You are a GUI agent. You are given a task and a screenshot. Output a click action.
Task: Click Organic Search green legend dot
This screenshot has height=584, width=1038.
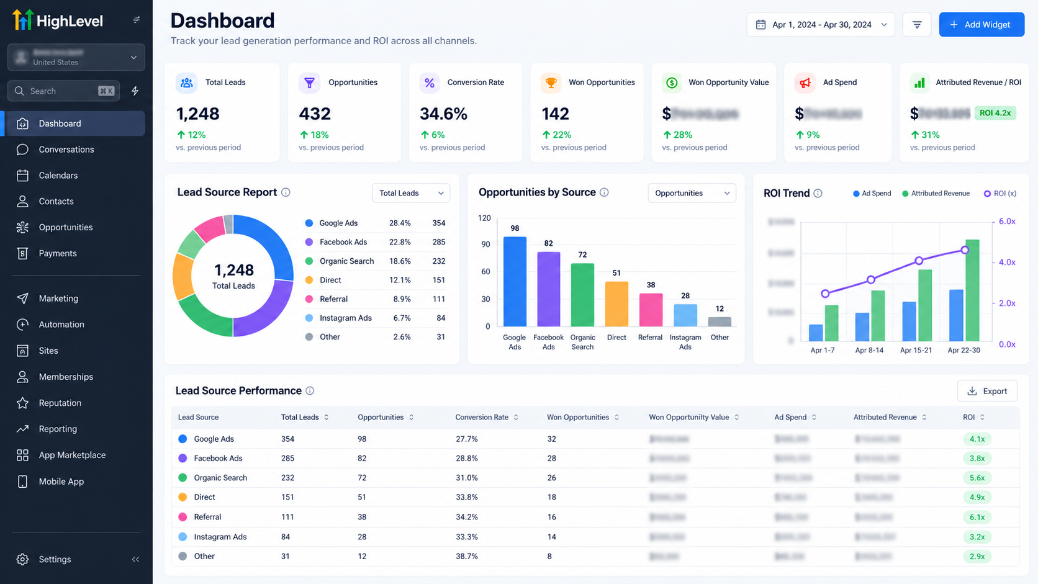[x=309, y=261]
